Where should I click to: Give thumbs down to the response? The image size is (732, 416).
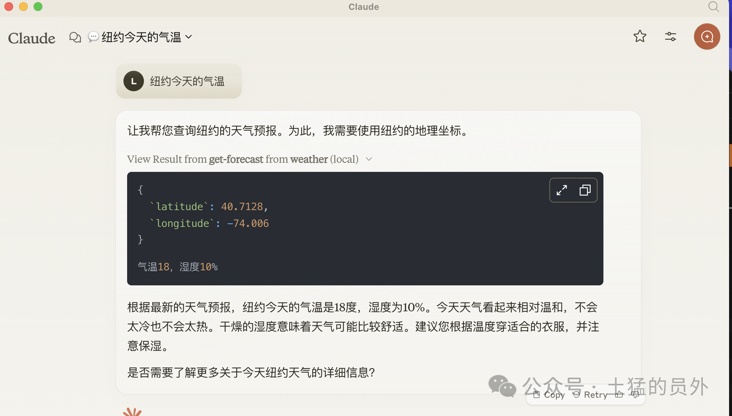[x=635, y=394]
